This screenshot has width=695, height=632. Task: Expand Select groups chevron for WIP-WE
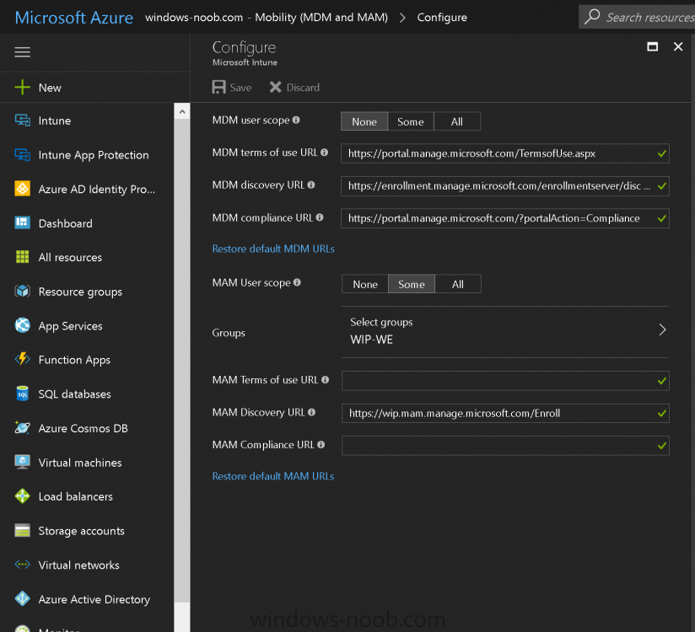coord(662,329)
